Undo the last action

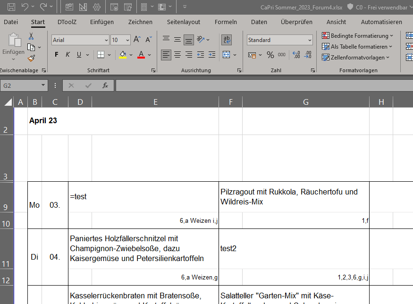pyautogui.click(x=25, y=7)
